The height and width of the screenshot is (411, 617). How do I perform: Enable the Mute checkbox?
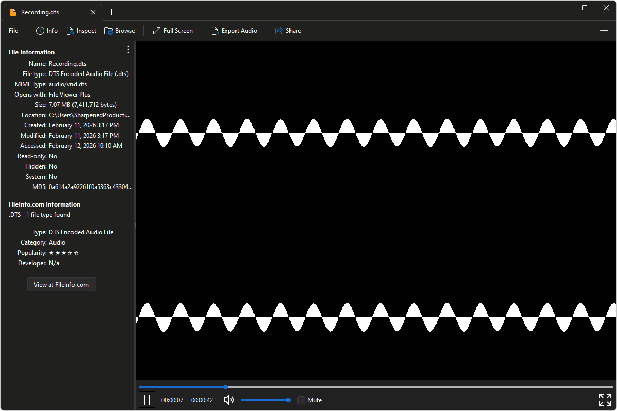point(301,400)
